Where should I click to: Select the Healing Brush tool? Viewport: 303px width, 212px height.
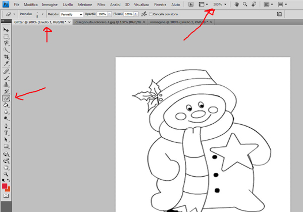[x=6, y=71]
